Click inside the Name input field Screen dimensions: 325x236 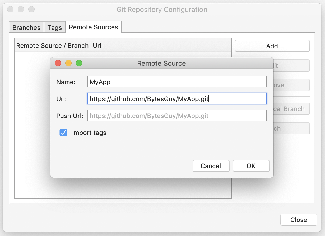tap(177, 82)
